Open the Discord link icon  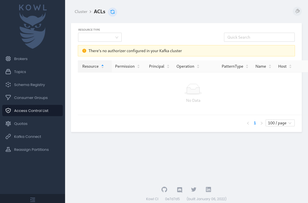point(179,189)
